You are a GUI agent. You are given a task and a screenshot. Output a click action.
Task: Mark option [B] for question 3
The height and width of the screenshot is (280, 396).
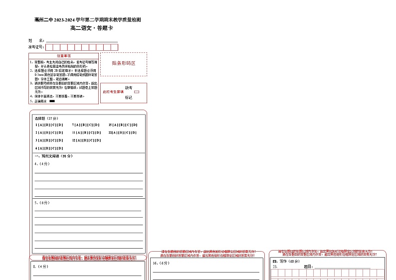[47, 140]
